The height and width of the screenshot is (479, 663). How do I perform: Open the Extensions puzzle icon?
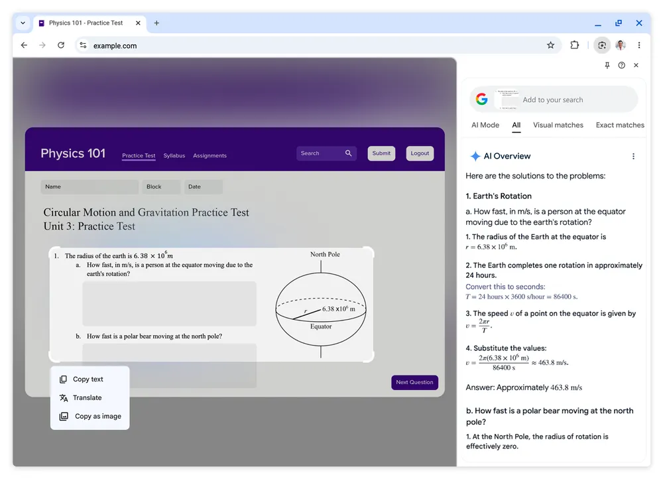(x=575, y=45)
